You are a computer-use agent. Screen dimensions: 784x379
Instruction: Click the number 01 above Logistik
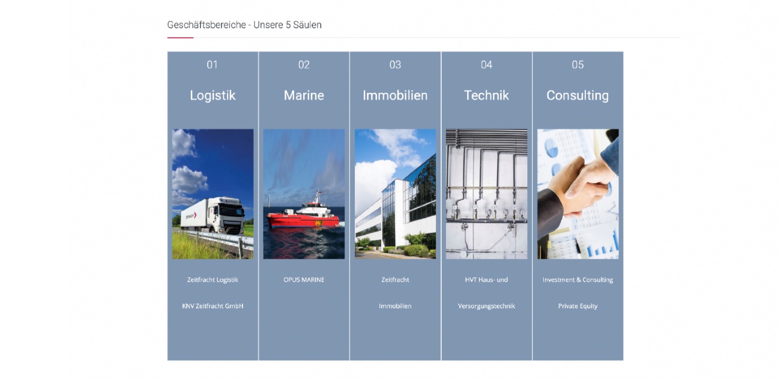(x=213, y=65)
